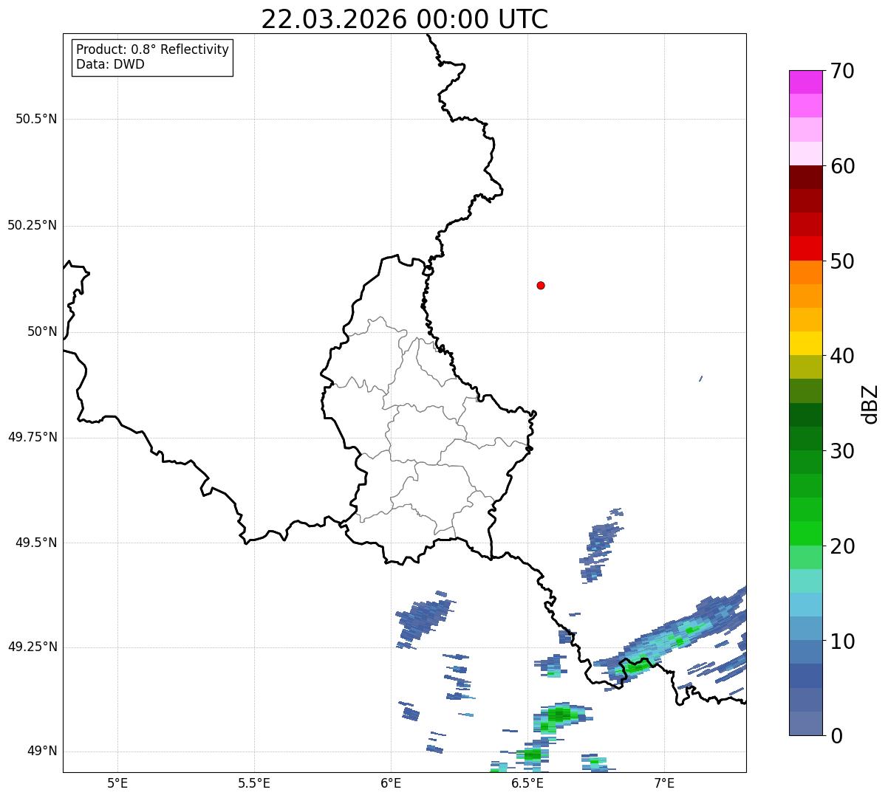Click the olive colorbar segment below 40
Viewport: 888px width, 798px height.
tap(806, 367)
